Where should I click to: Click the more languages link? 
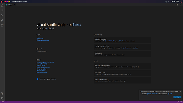[134, 41]
